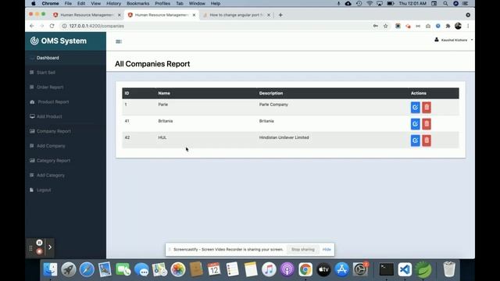Click Stop sharing in Screencastify bar
Viewport: 500px width, 281px height.
(x=302, y=250)
